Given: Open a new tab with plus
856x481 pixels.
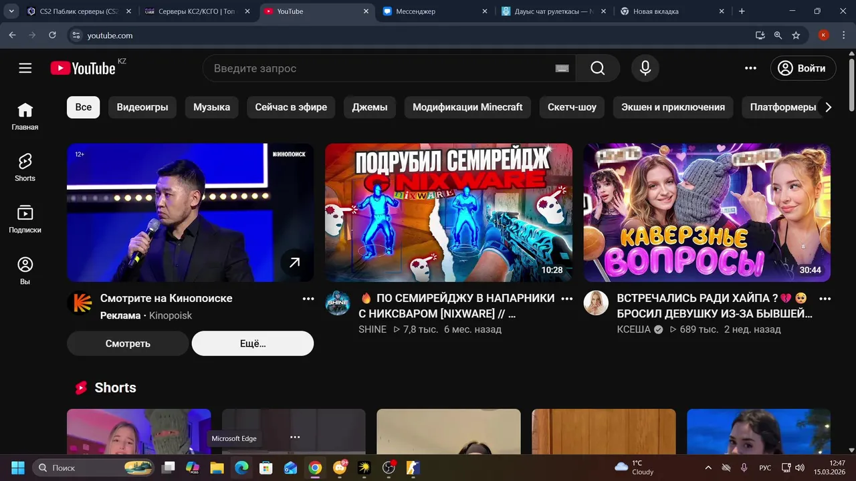Looking at the screenshot, I should 742,11.
